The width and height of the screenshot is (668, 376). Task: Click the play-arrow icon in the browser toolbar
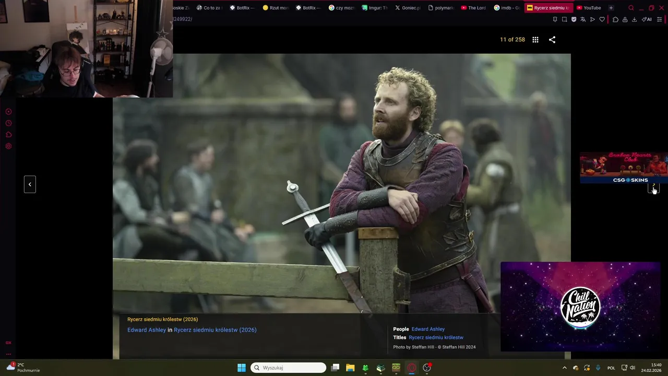click(x=592, y=19)
